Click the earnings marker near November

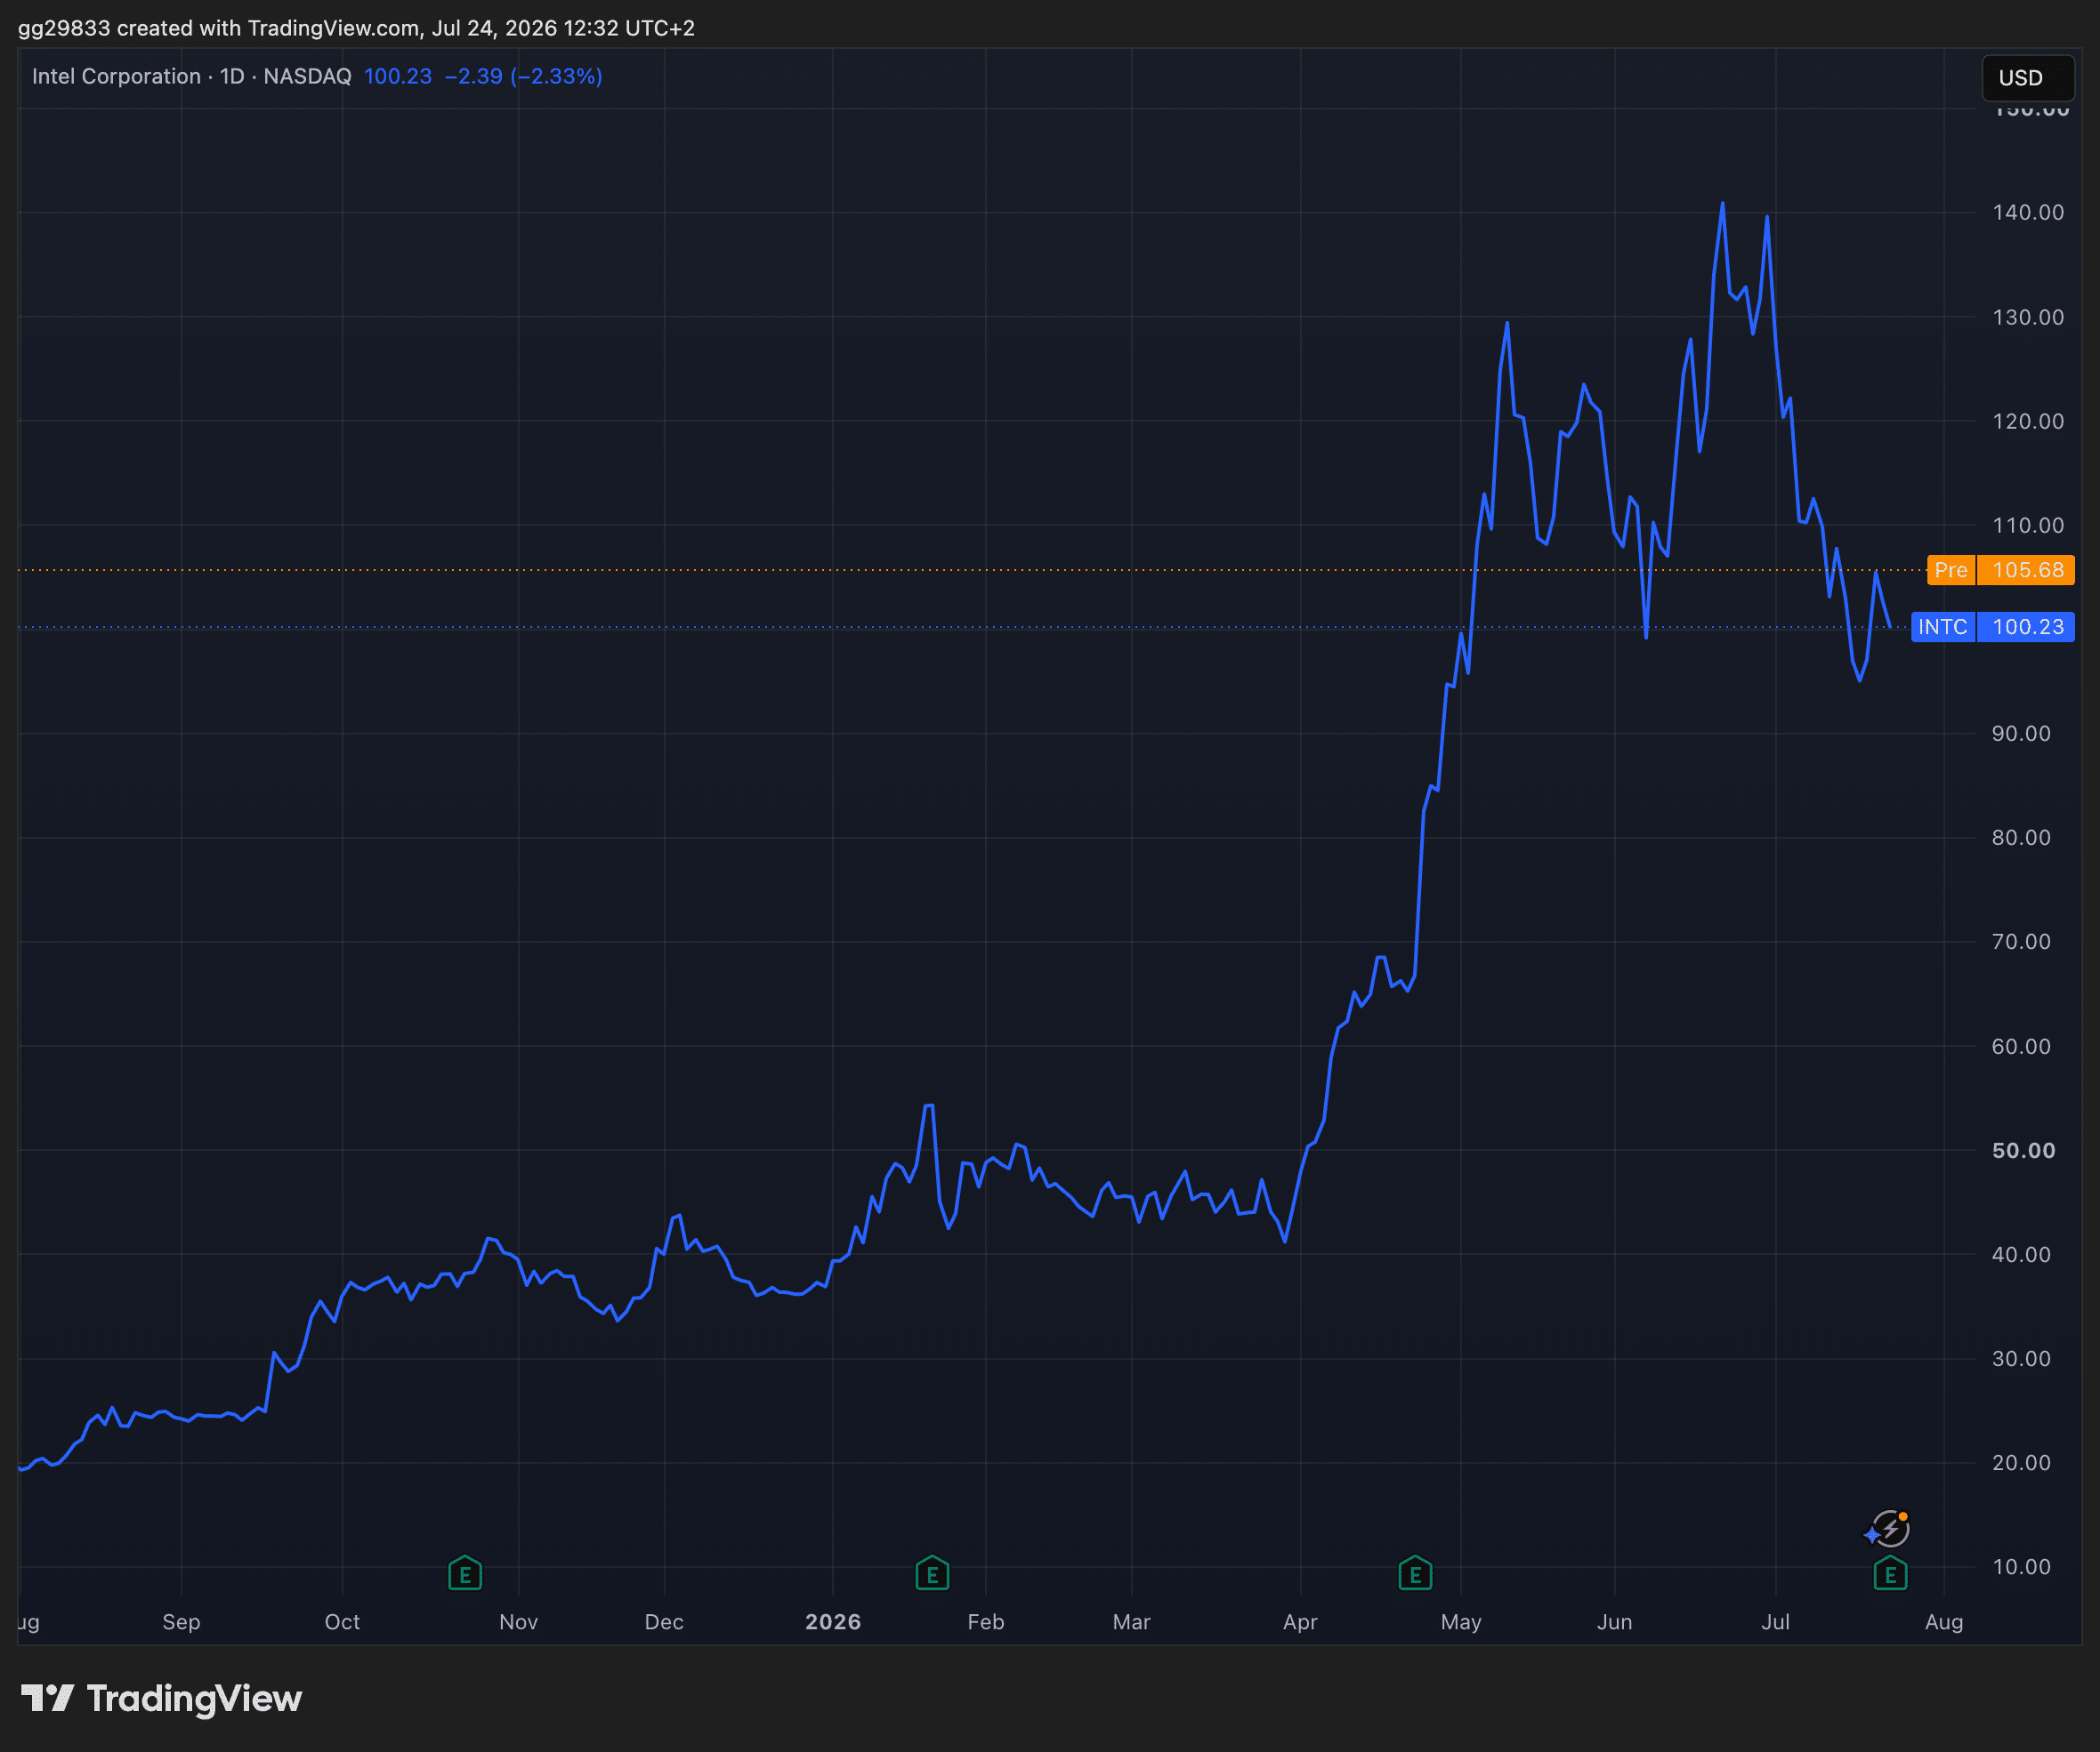click(x=465, y=1574)
